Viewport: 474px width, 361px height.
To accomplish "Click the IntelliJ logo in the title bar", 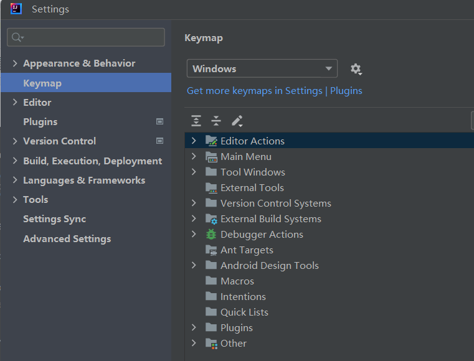I will (x=16, y=9).
